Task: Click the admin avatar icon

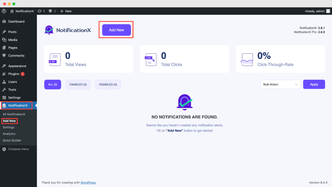Action: (x=328, y=11)
